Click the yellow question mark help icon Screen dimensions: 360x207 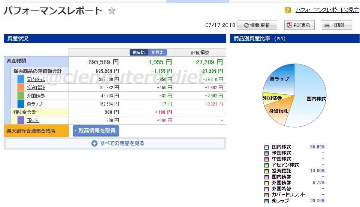pos(287,10)
